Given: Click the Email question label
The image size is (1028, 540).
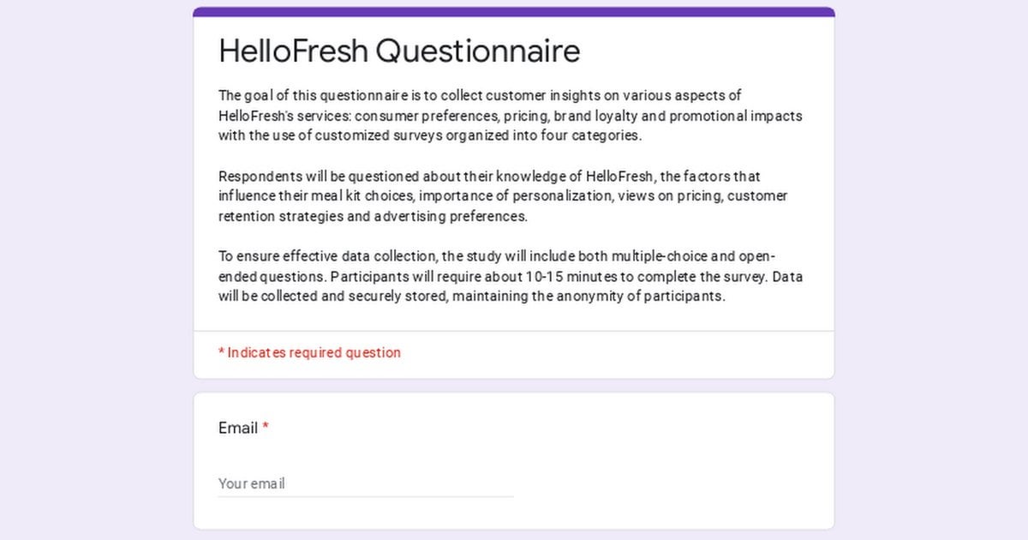Looking at the screenshot, I should tap(237, 428).
